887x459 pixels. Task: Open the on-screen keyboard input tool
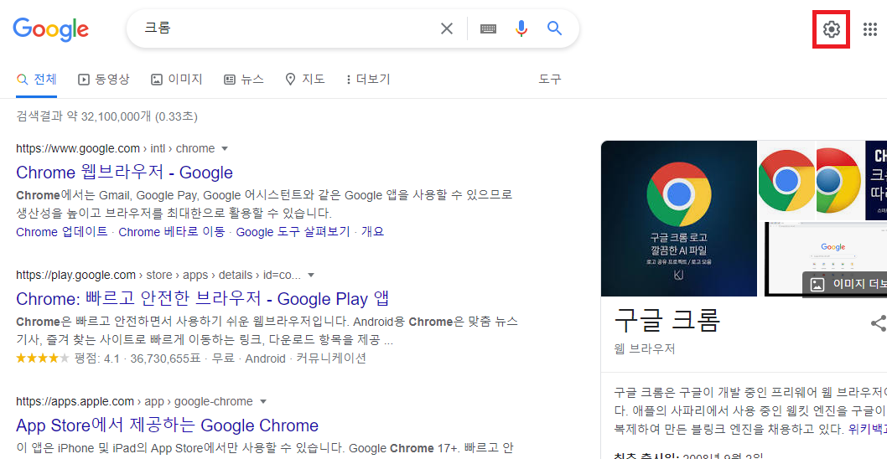coord(488,28)
